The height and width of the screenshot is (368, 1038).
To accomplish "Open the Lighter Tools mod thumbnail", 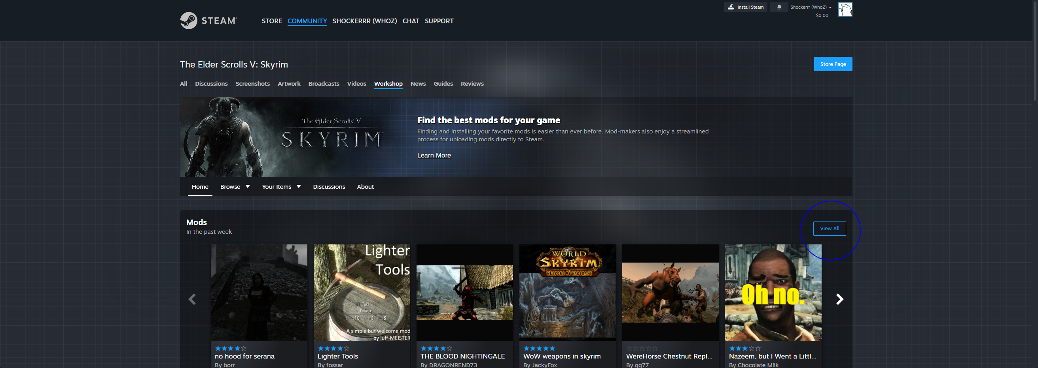I will click(x=362, y=293).
